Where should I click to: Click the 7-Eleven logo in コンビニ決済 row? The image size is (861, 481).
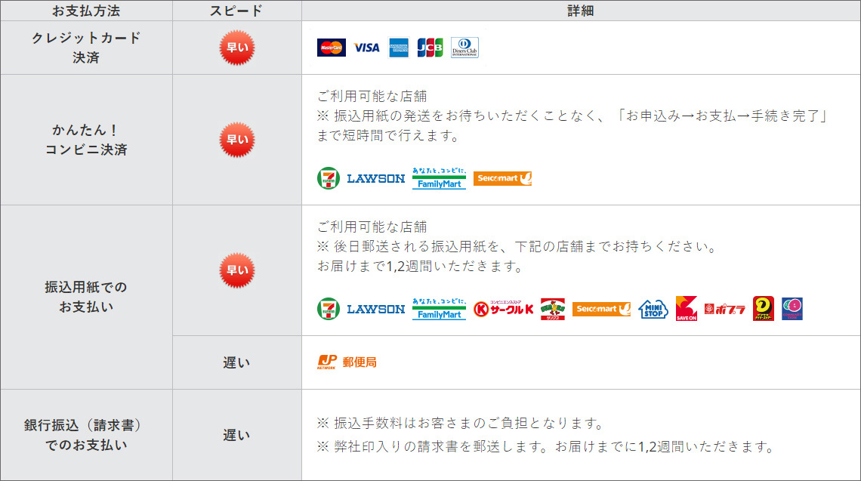(x=329, y=178)
